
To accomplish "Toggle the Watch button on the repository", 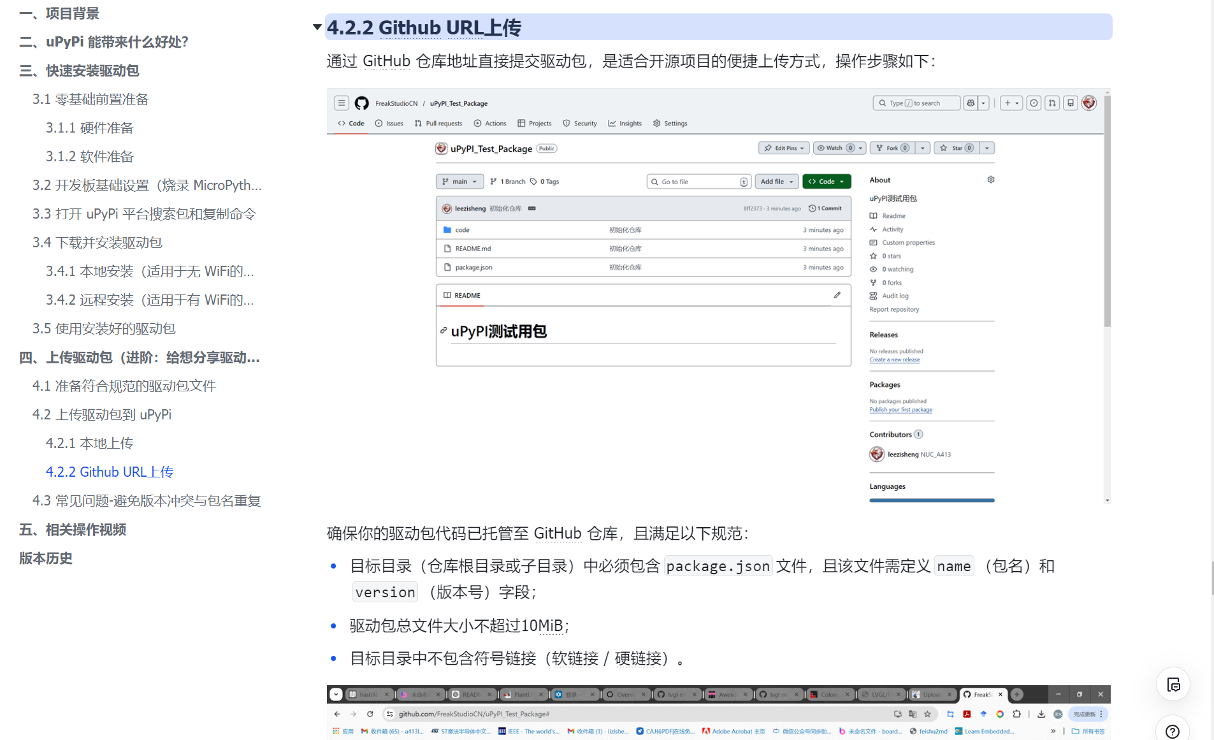I will (834, 148).
